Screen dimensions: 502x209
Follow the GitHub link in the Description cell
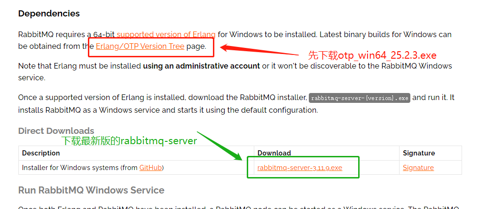click(150, 168)
